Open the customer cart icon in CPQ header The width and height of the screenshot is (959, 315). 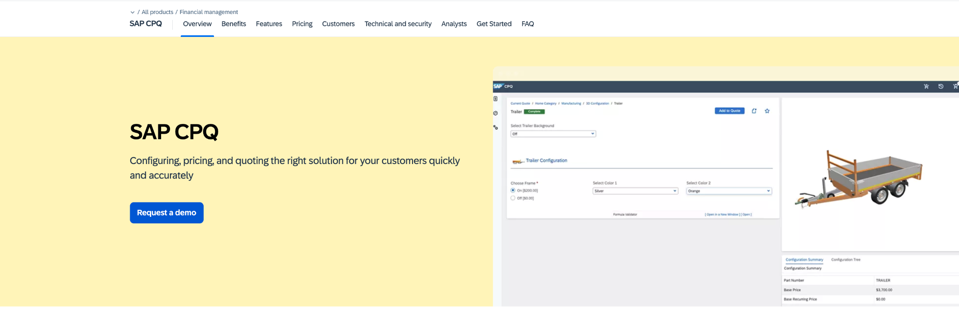(926, 86)
